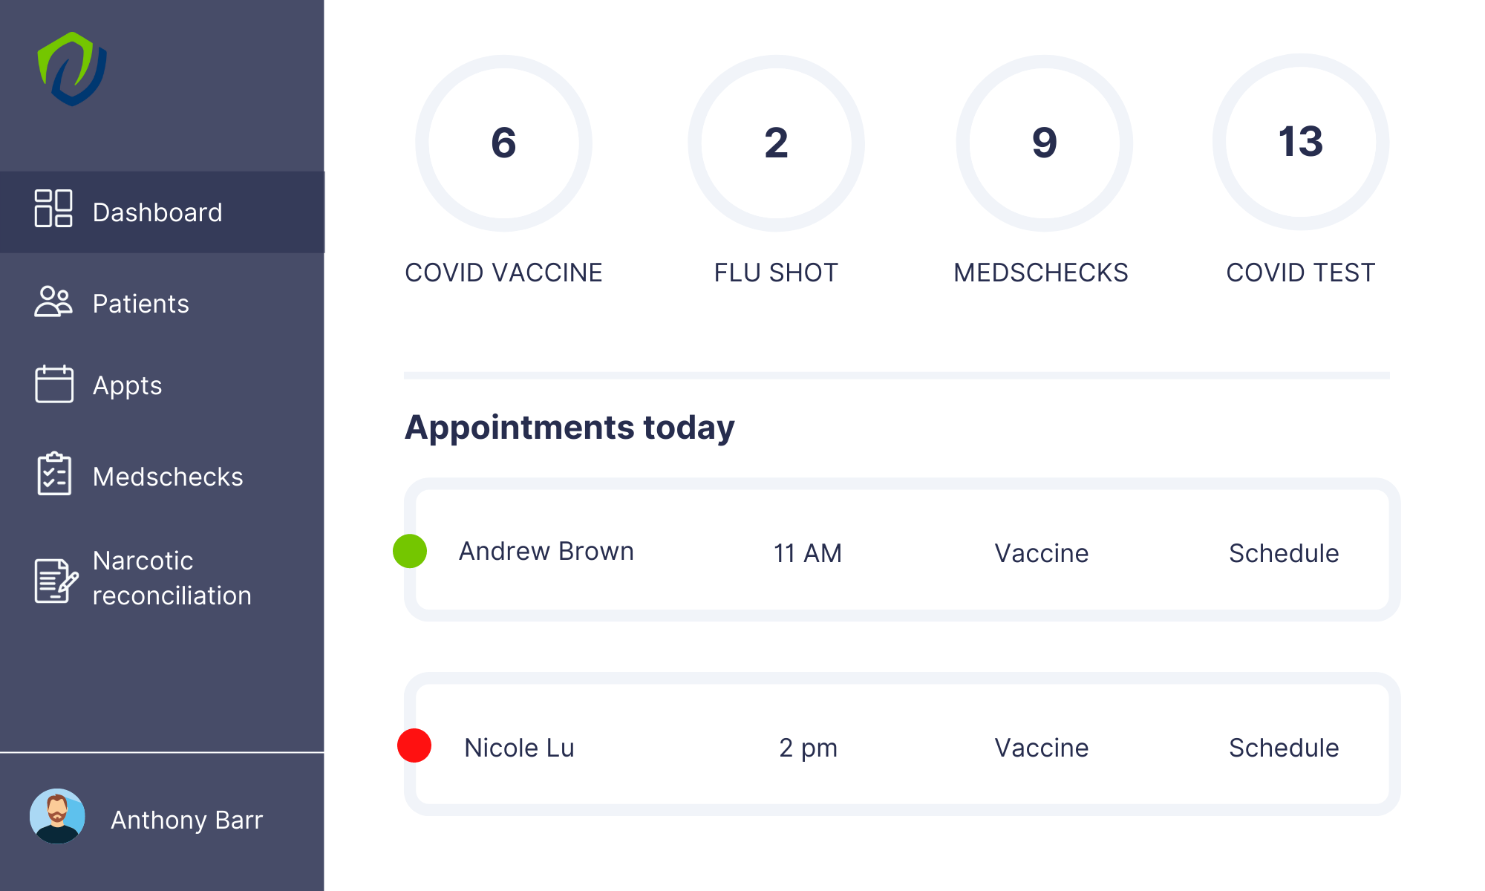This screenshot has height=891, width=1485.
Task: Open the Patients menu item
Action: (141, 304)
